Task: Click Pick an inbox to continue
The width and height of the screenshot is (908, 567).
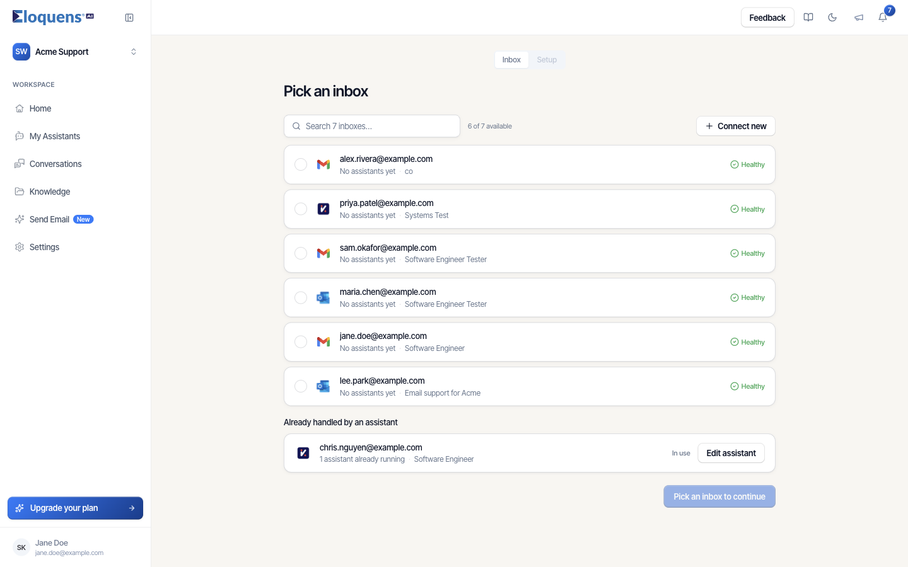Action: pos(719,496)
